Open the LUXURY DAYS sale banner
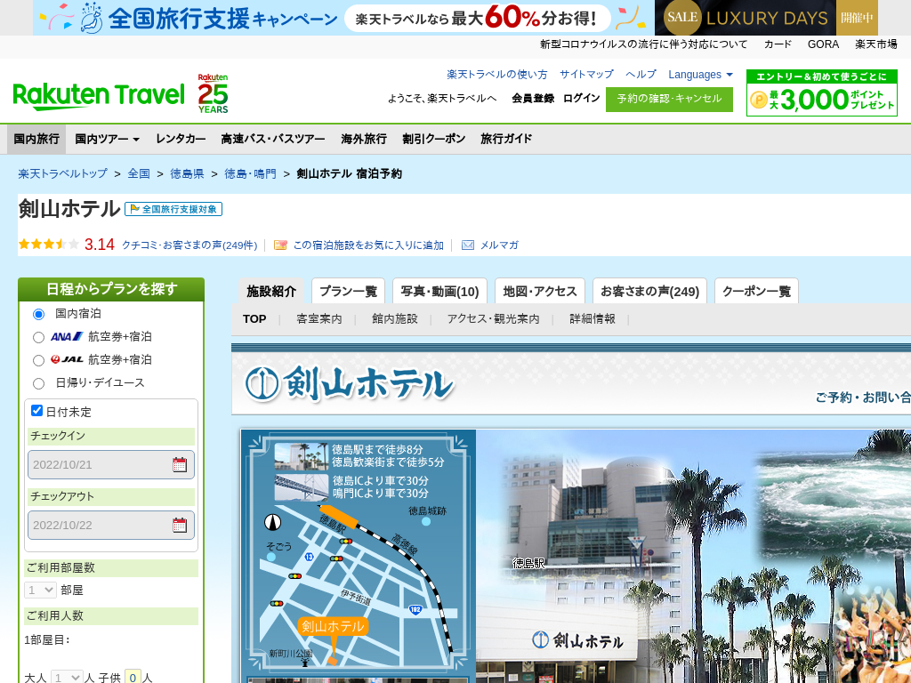Image resolution: width=911 pixels, height=683 pixels. coord(766,18)
